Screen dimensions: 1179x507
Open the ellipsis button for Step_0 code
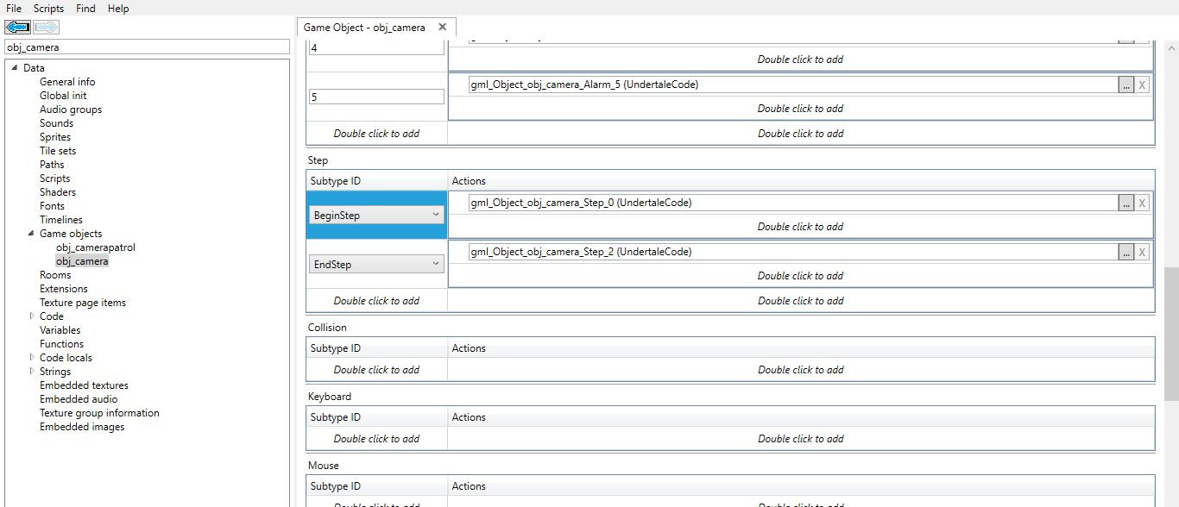point(1126,203)
